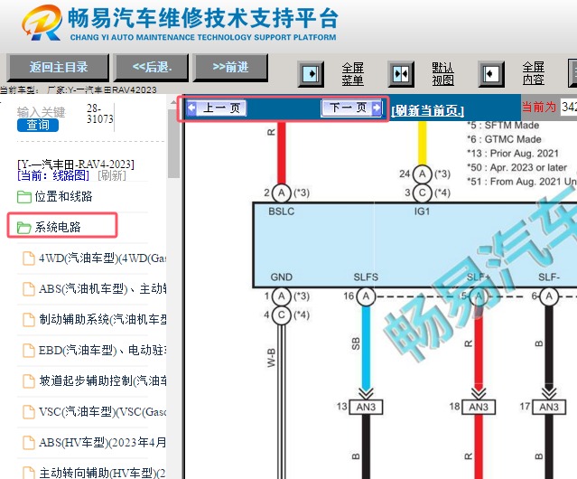Click note text '*6 : GTMC Made'
Image resolution: width=577 pixels, height=479 pixels.
click(x=504, y=139)
